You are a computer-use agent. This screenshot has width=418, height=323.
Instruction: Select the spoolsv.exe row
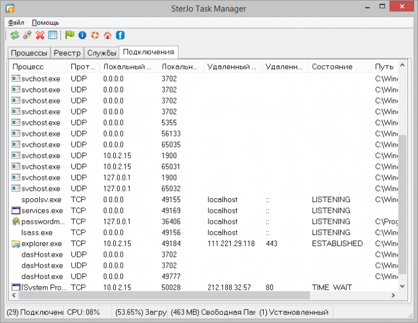[204, 200]
